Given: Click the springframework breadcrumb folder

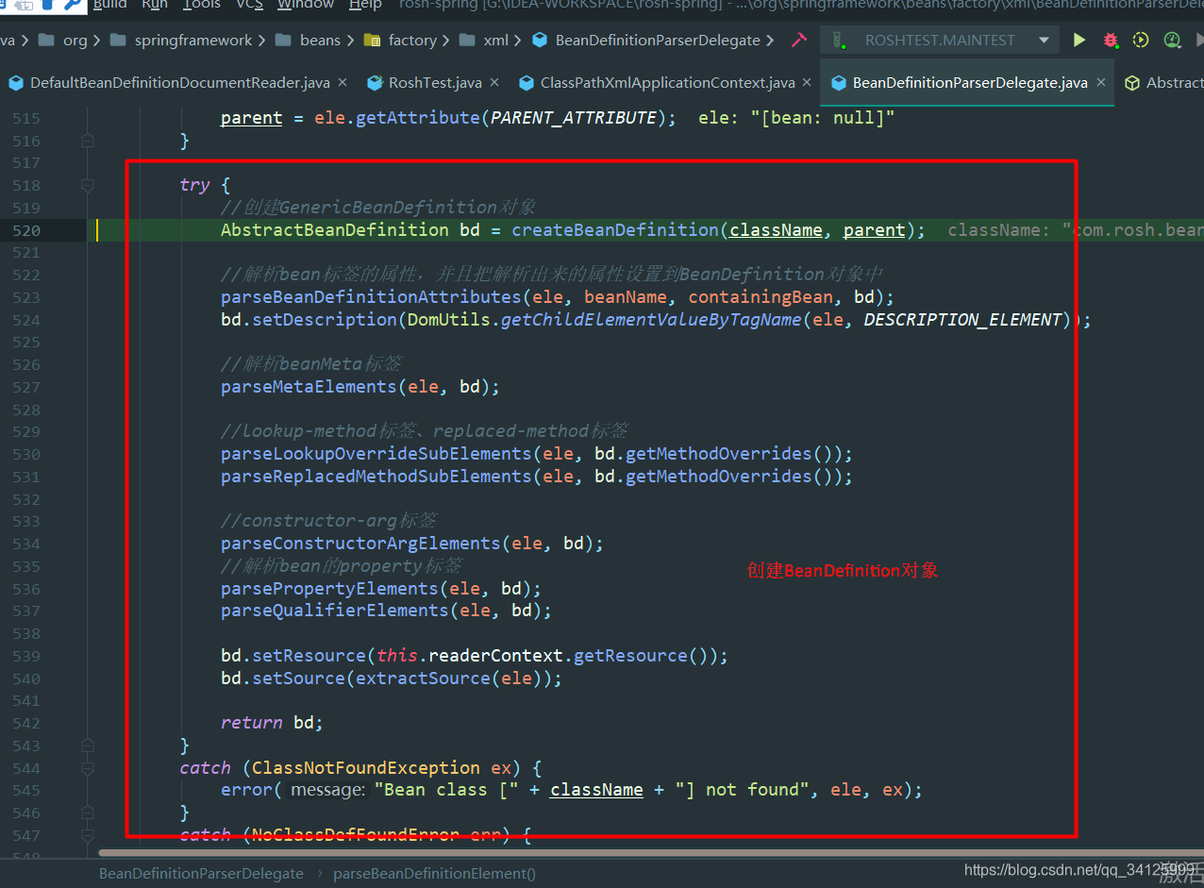Looking at the screenshot, I should click(192, 41).
